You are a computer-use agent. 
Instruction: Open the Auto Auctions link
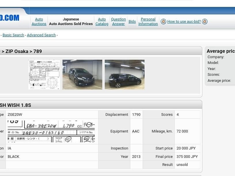point(39,21)
